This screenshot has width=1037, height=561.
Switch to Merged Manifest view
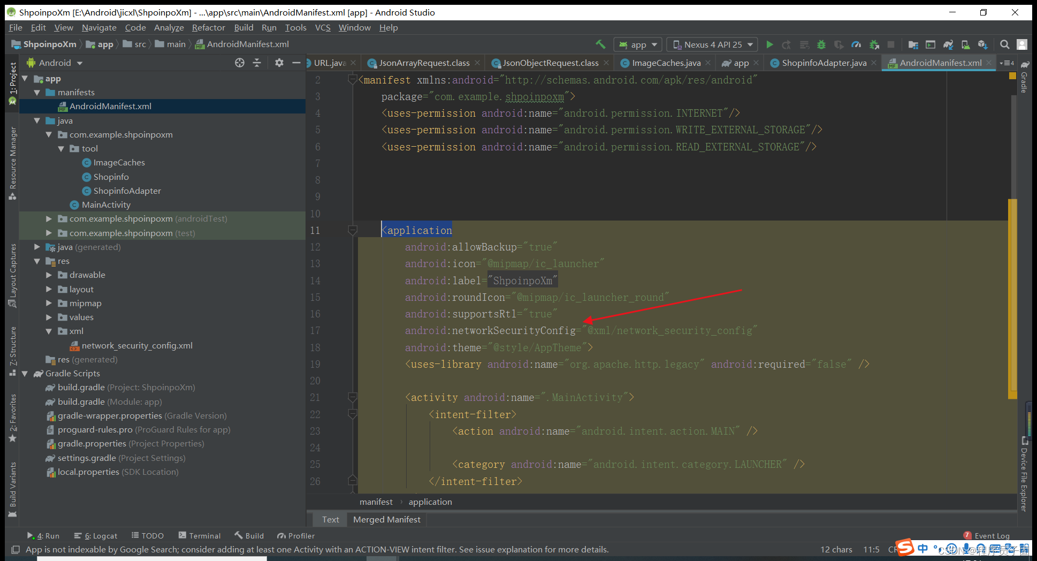pos(386,519)
